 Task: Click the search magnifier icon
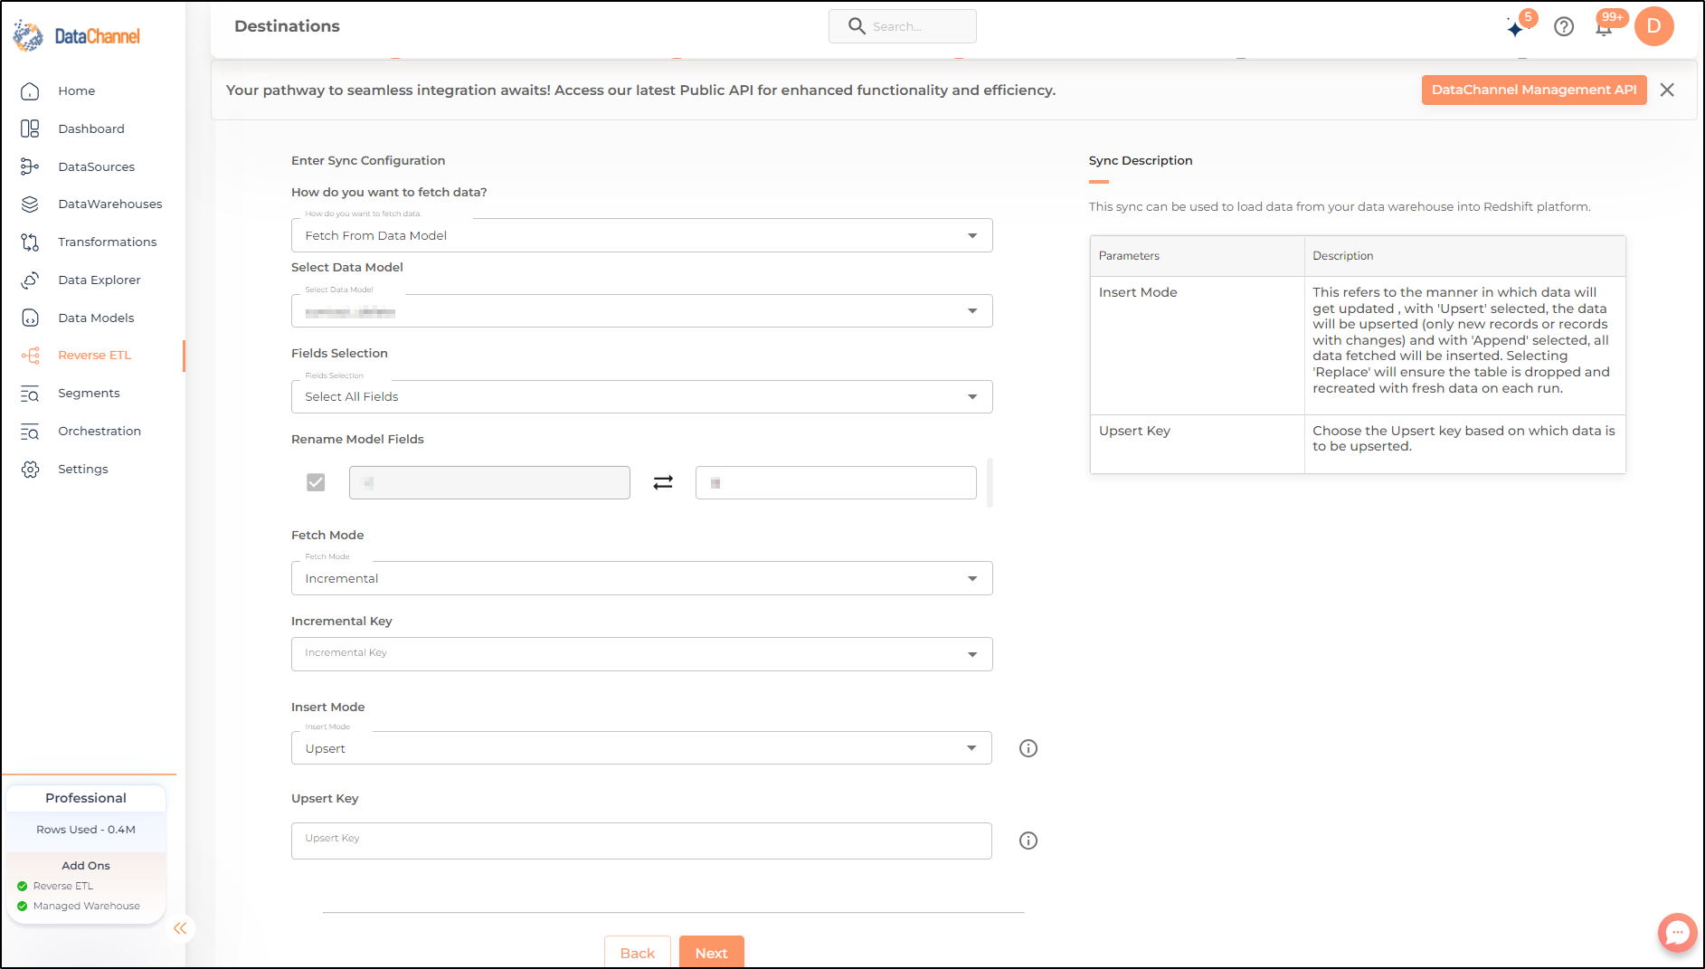click(857, 26)
